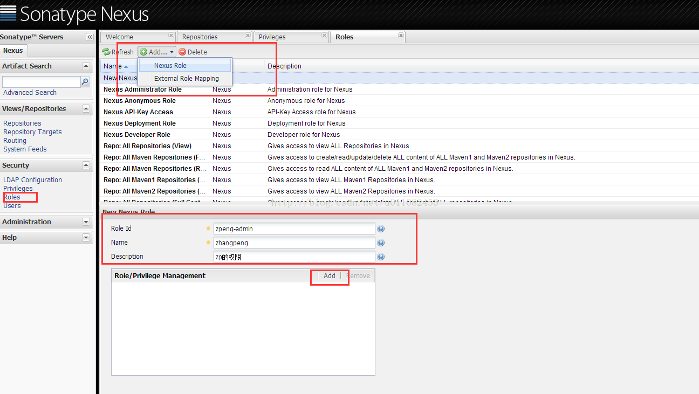Click 'API-Key Access role for Nexus.' description

pos(312,112)
